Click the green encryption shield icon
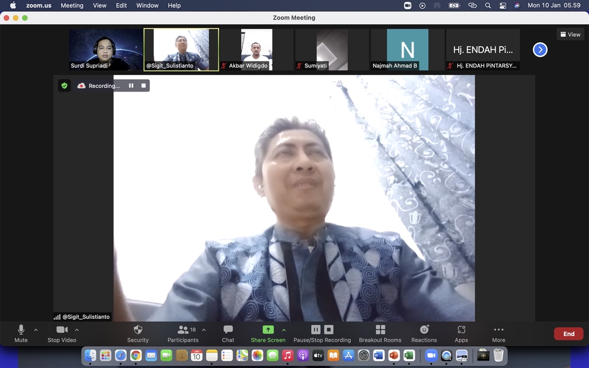Viewport: 589px width, 368px height. pyautogui.click(x=64, y=86)
